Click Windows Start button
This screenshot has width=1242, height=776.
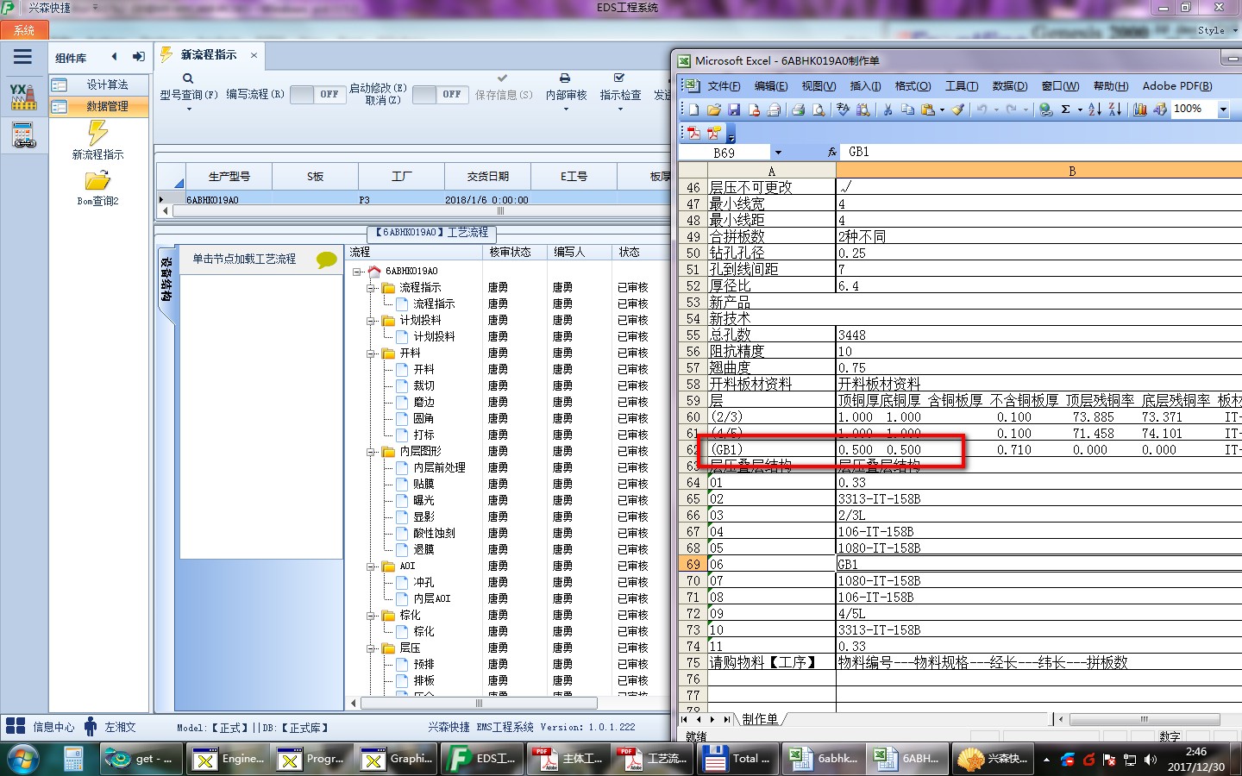(24, 760)
